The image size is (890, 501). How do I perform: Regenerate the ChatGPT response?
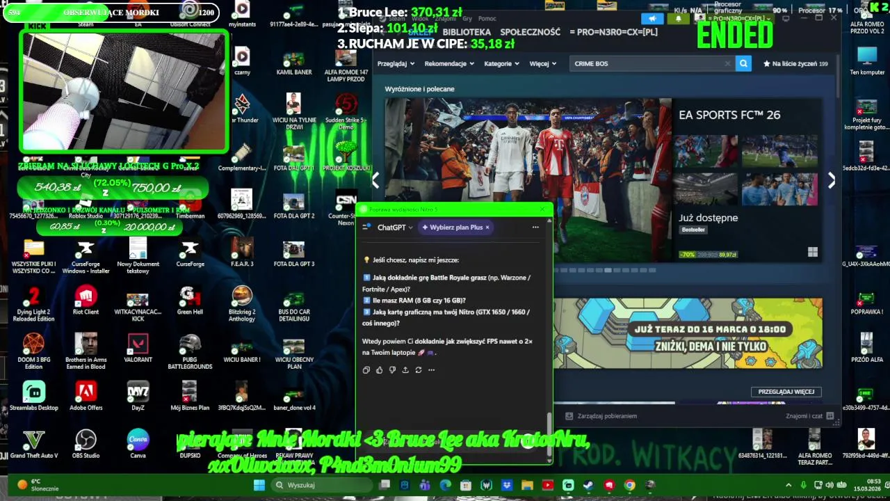coord(419,370)
